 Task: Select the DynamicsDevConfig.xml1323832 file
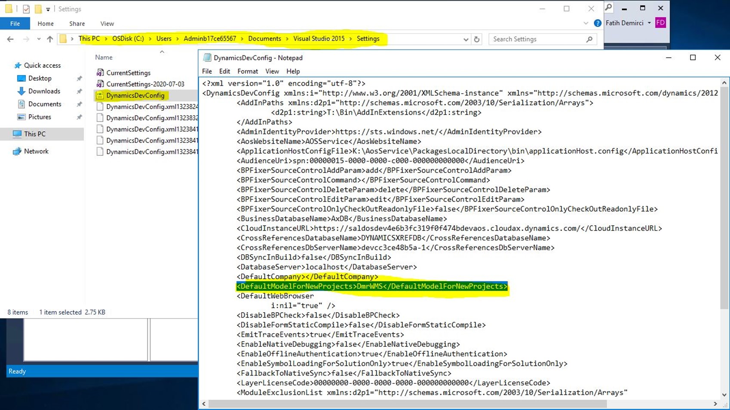(x=152, y=118)
